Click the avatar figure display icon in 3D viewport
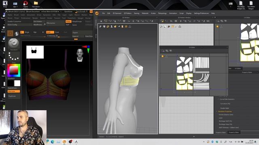This screenshot has width=259, height=145. pos(112,27)
